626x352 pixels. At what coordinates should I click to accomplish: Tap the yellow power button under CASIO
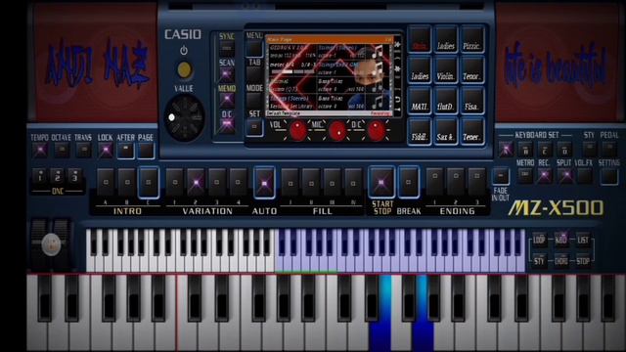coord(184,69)
